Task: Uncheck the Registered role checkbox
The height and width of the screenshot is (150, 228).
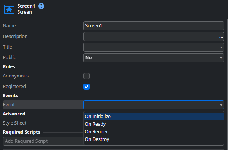Action: (87, 87)
